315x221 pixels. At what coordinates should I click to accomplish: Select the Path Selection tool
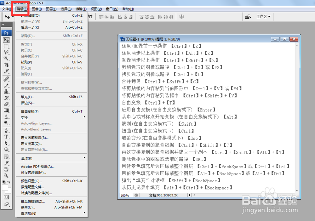pos(6,143)
